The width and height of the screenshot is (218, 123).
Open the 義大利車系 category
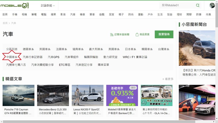96,49
